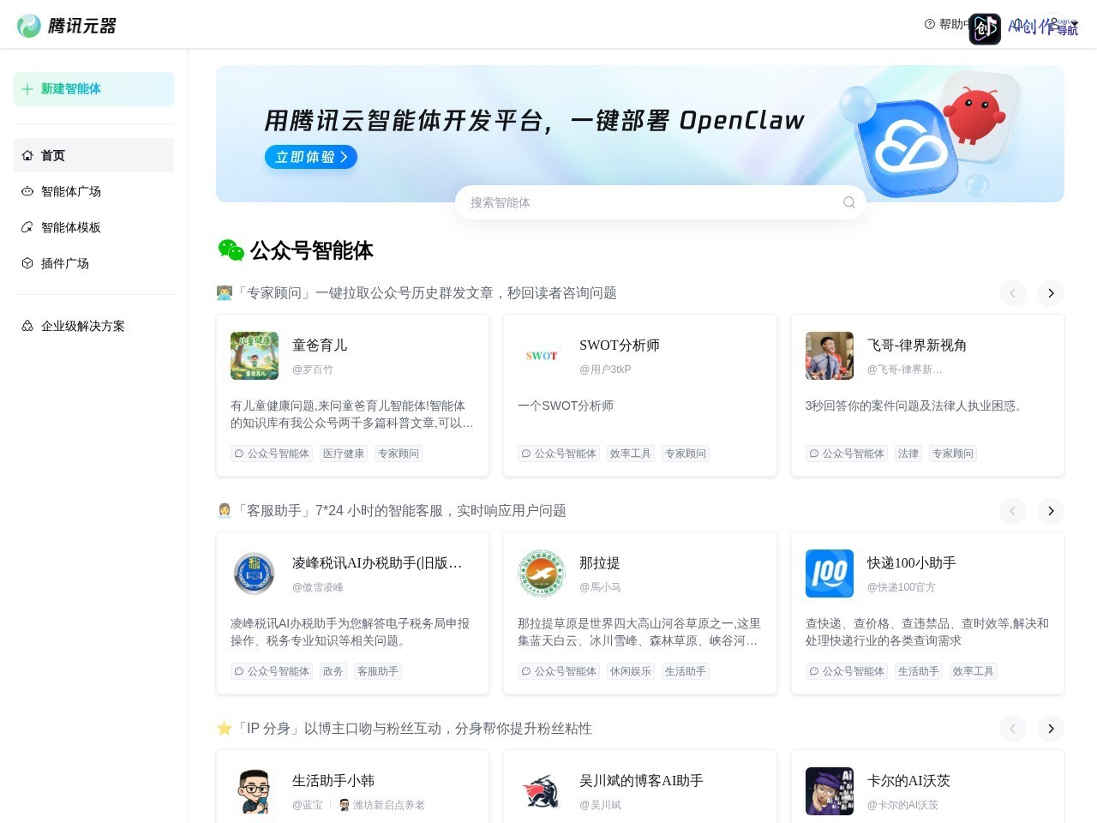Click the question mark help icon

tap(930, 24)
